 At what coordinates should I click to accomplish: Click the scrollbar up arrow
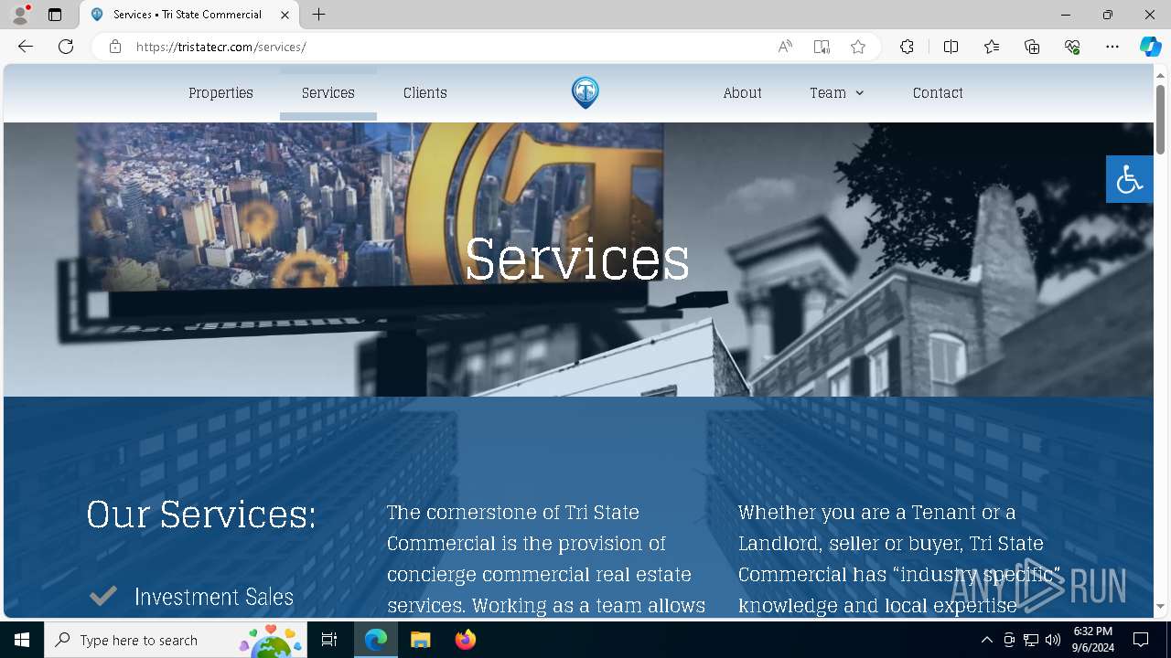click(1160, 74)
